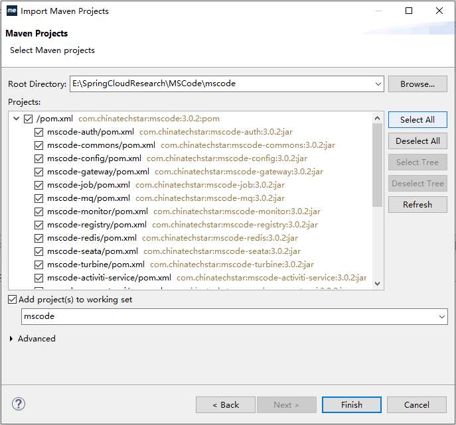
Task: Click the MyEclipse icon in title bar
Action: 11,11
